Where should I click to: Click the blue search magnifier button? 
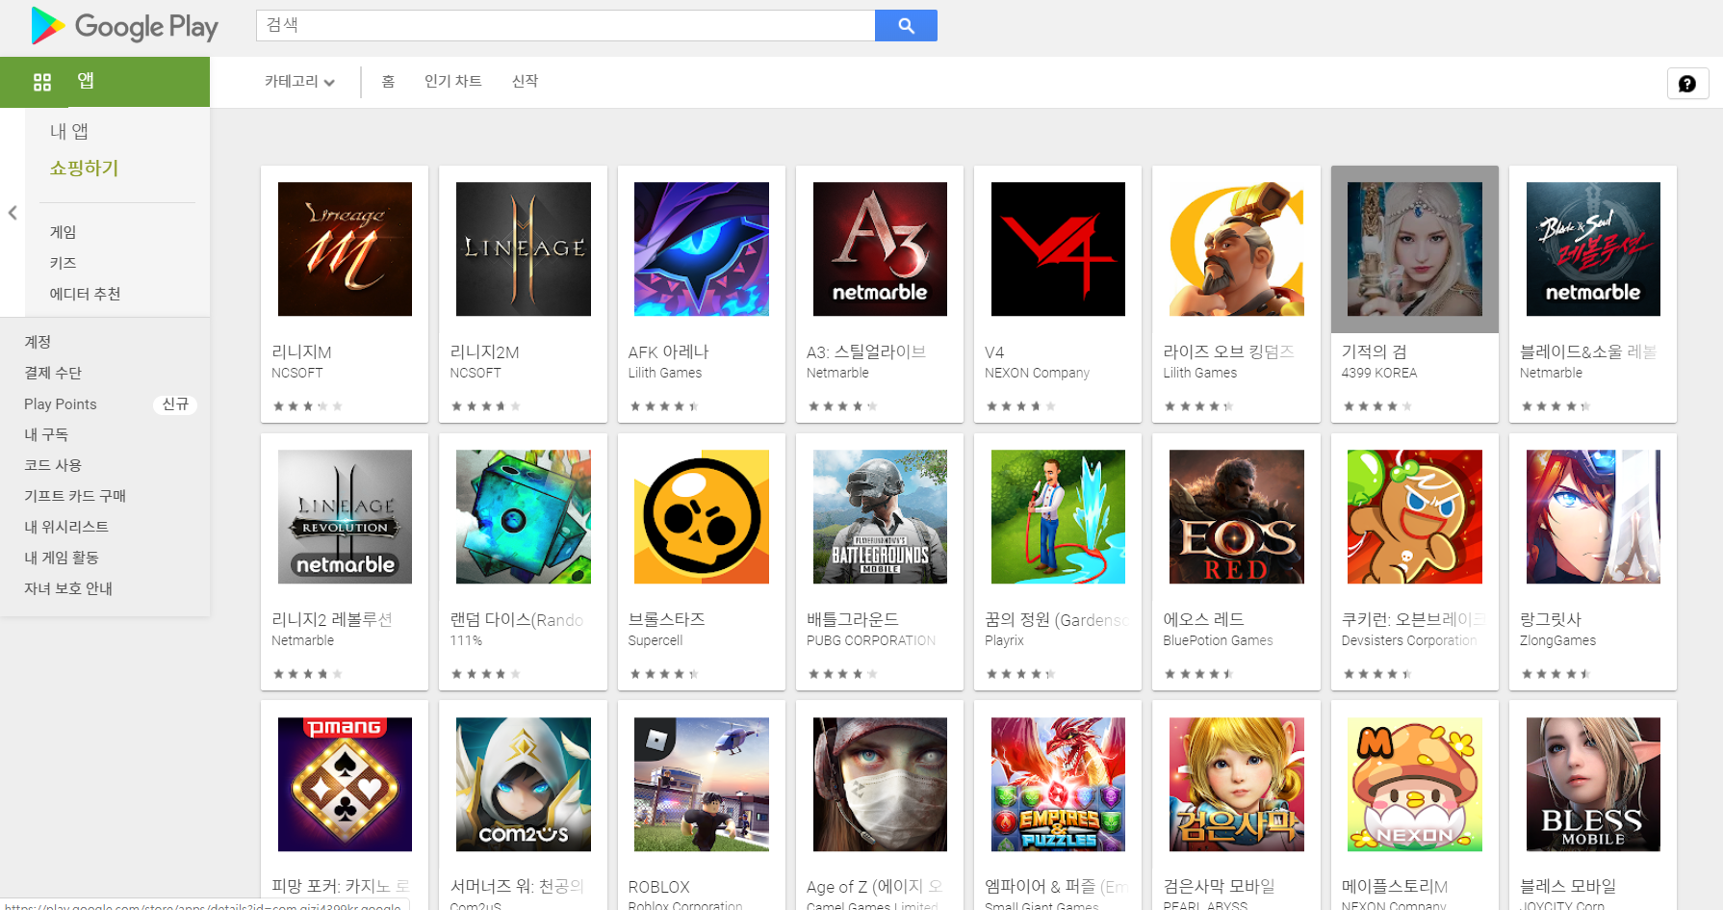[x=906, y=26]
